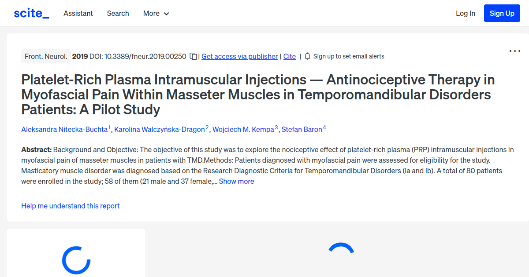This screenshot has height=277, width=529.
Task: Open Help me understand this report
Action: click(70, 206)
